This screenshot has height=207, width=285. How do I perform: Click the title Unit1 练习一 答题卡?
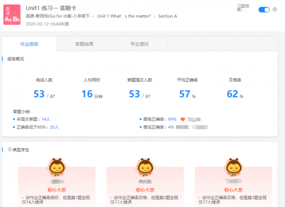coord(51,8)
